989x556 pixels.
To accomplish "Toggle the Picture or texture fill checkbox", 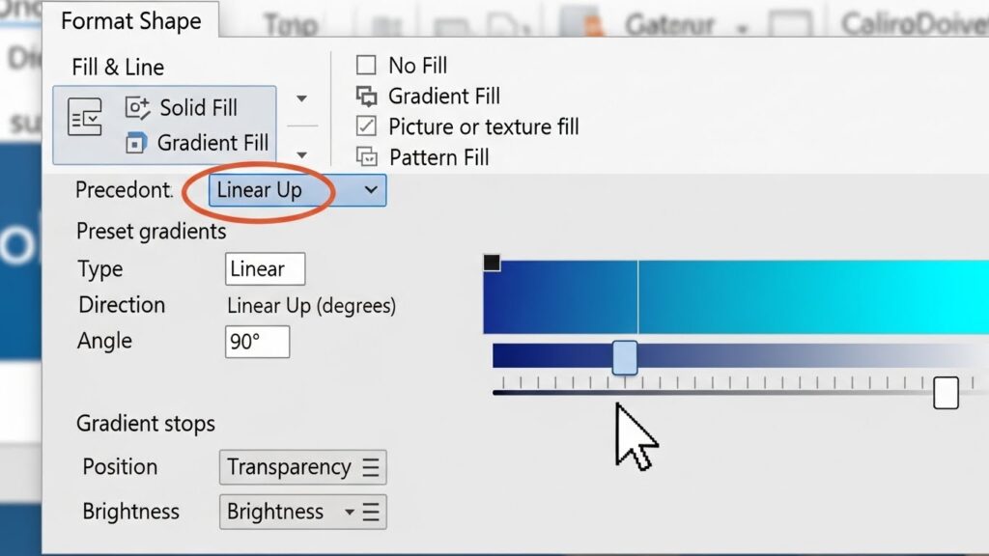I will tap(366, 126).
